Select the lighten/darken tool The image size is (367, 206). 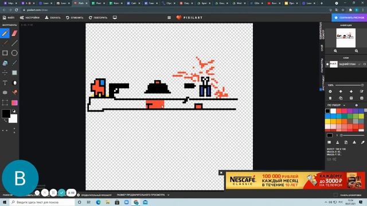pyautogui.click(x=14, y=83)
